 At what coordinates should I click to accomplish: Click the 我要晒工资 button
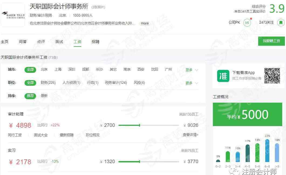pos(271,41)
